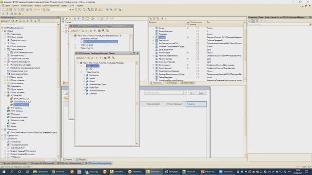The image size is (312, 175).
Task: Toggle checkbox in Ответственный attribute row
Action: pos(197,68)
